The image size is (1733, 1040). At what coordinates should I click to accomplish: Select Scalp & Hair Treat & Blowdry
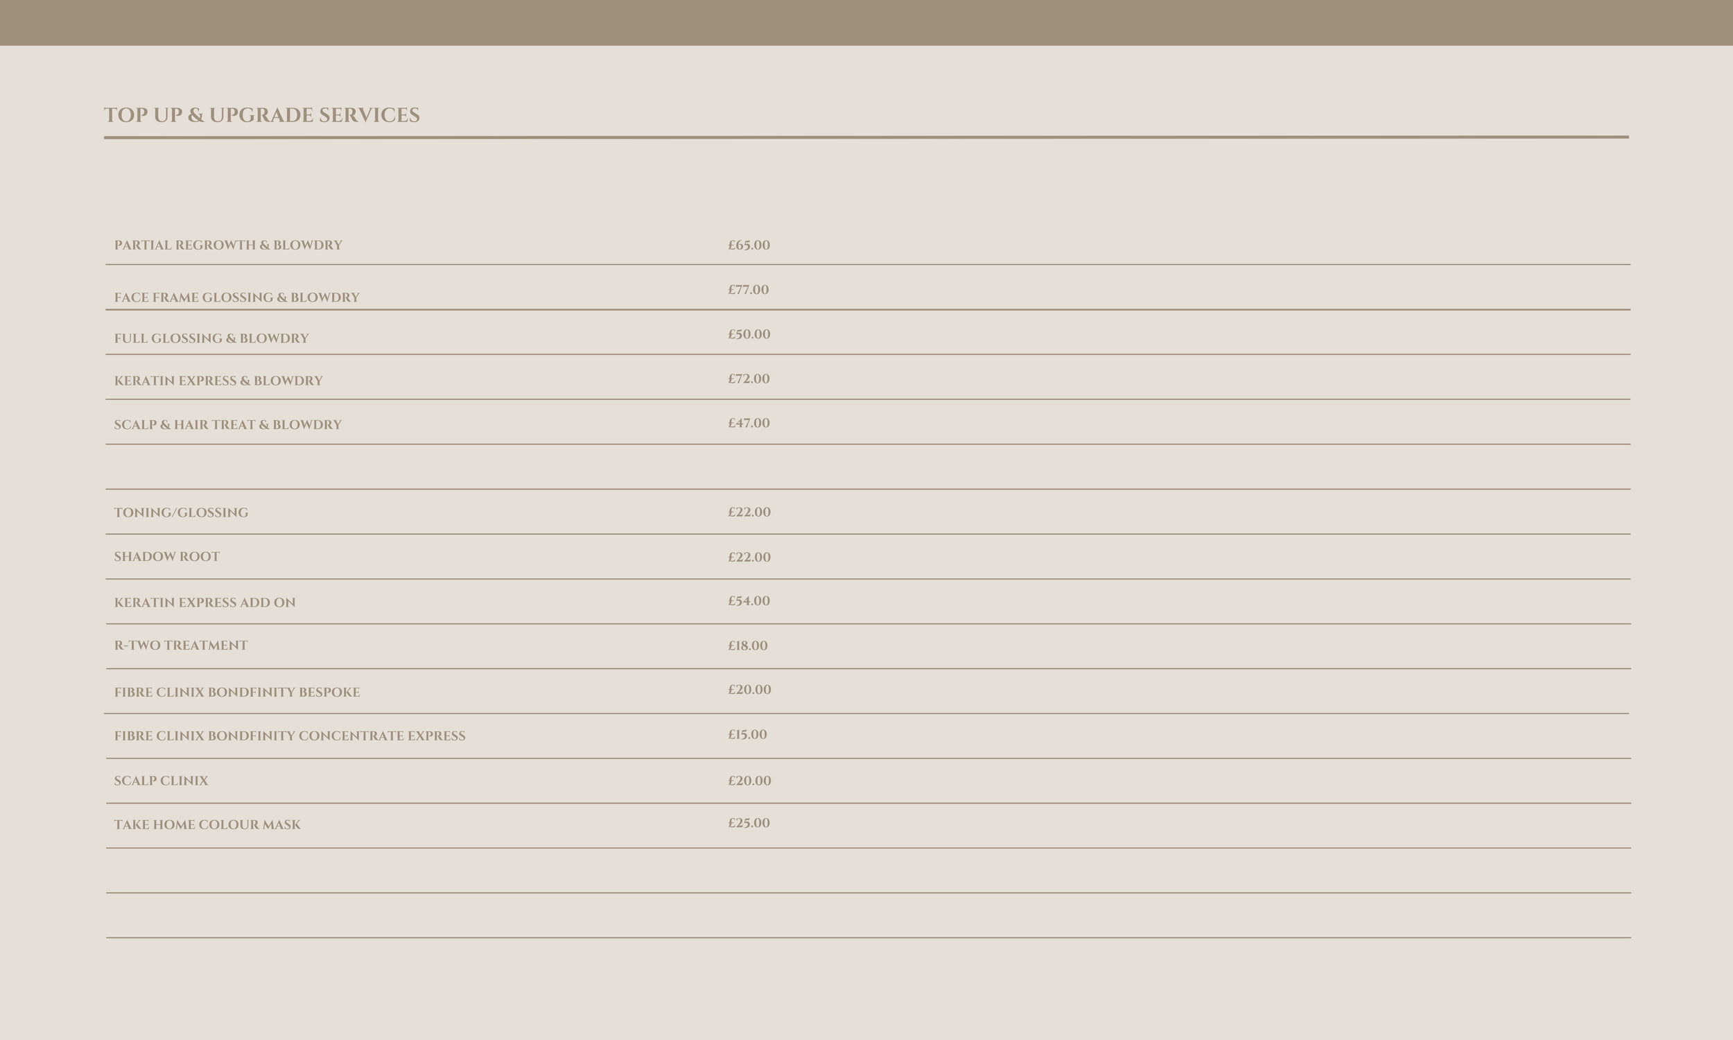pos(227,425)
